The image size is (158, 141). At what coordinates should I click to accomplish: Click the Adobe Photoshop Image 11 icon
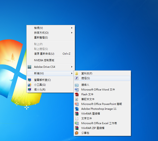77,109
